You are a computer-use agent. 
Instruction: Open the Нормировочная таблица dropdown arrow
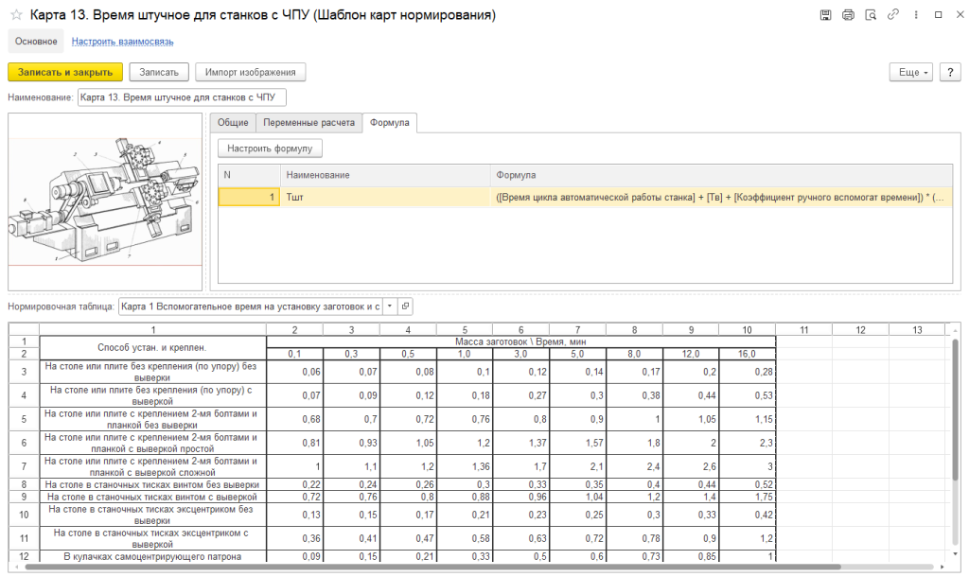pos(389,306)
